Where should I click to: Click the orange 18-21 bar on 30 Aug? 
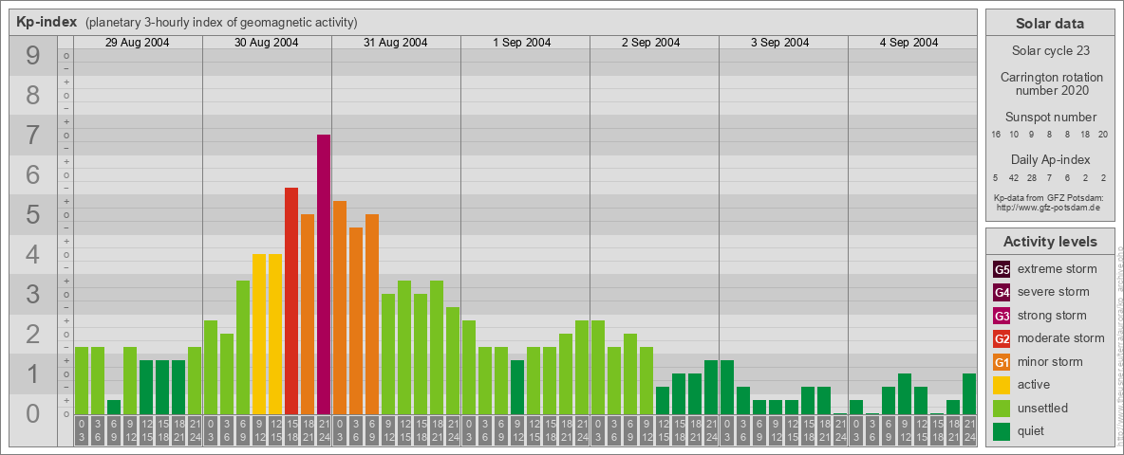(308, 314)
